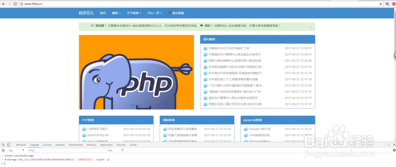Switch to the Console tab in DevTools
The width and height of the screenshot is (396, 167).
click(34, 145)
